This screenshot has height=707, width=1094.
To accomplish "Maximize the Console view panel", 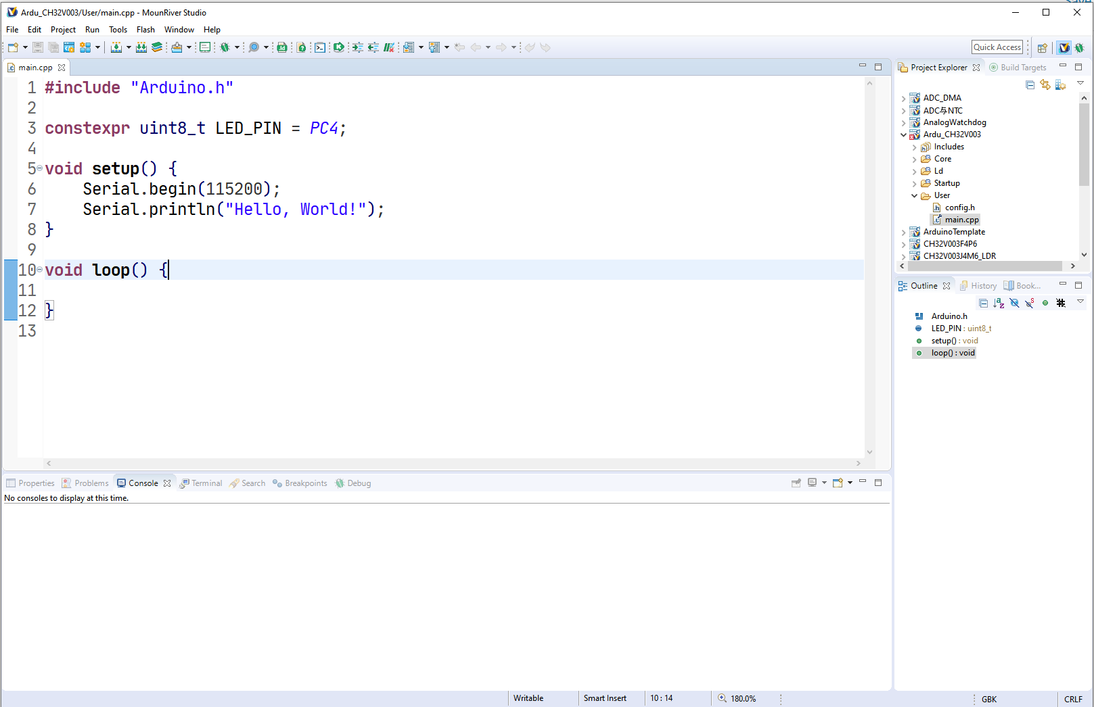I will click(x=878, y=483).
